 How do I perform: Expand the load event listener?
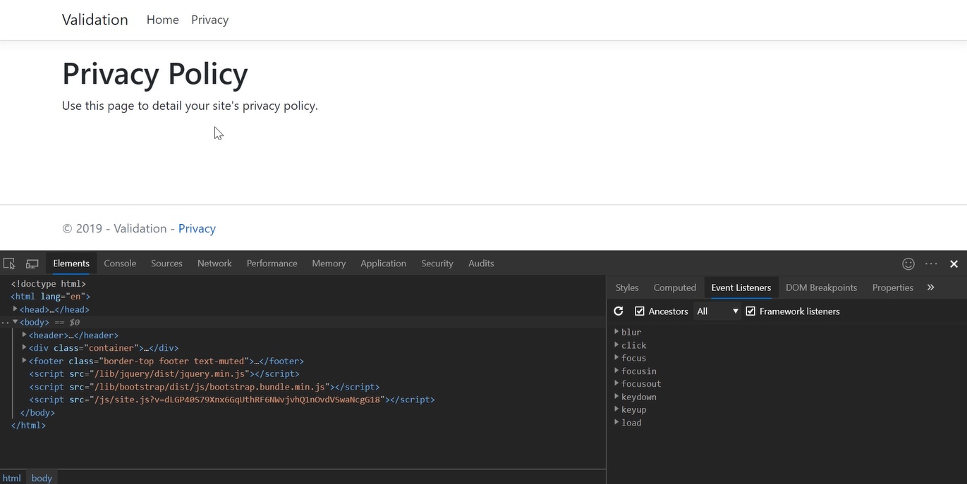pyautogui.click(x=616, y=422)
